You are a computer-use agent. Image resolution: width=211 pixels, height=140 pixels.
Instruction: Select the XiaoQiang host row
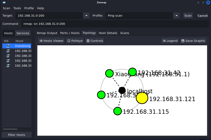tap(17, 46)
